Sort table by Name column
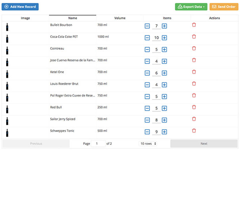 pos(72,18)
